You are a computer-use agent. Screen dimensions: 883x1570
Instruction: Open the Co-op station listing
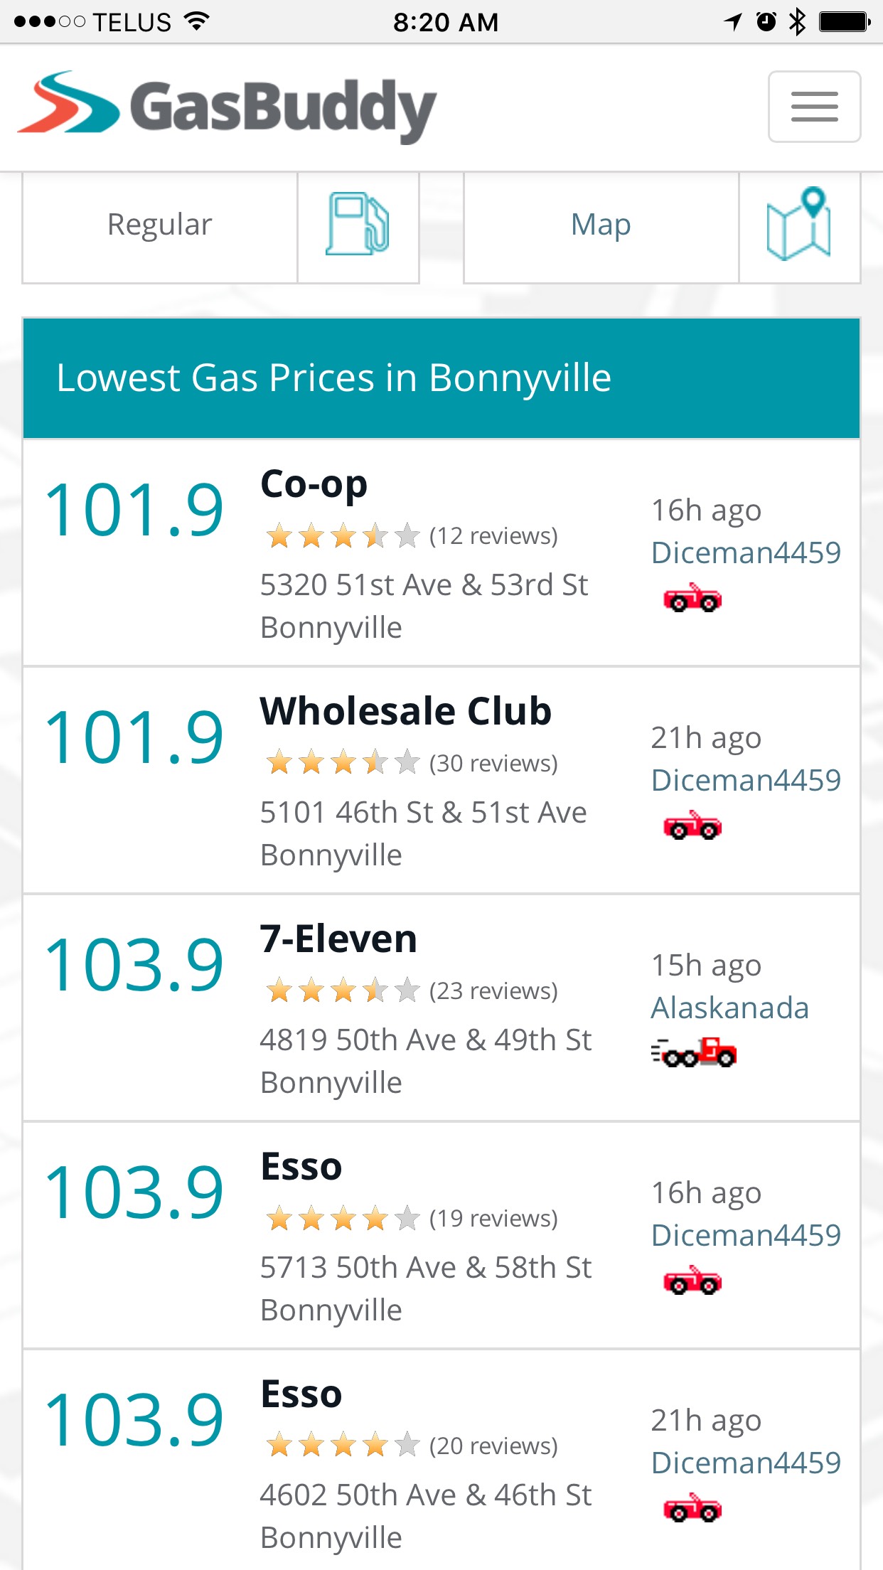point(314,485)
